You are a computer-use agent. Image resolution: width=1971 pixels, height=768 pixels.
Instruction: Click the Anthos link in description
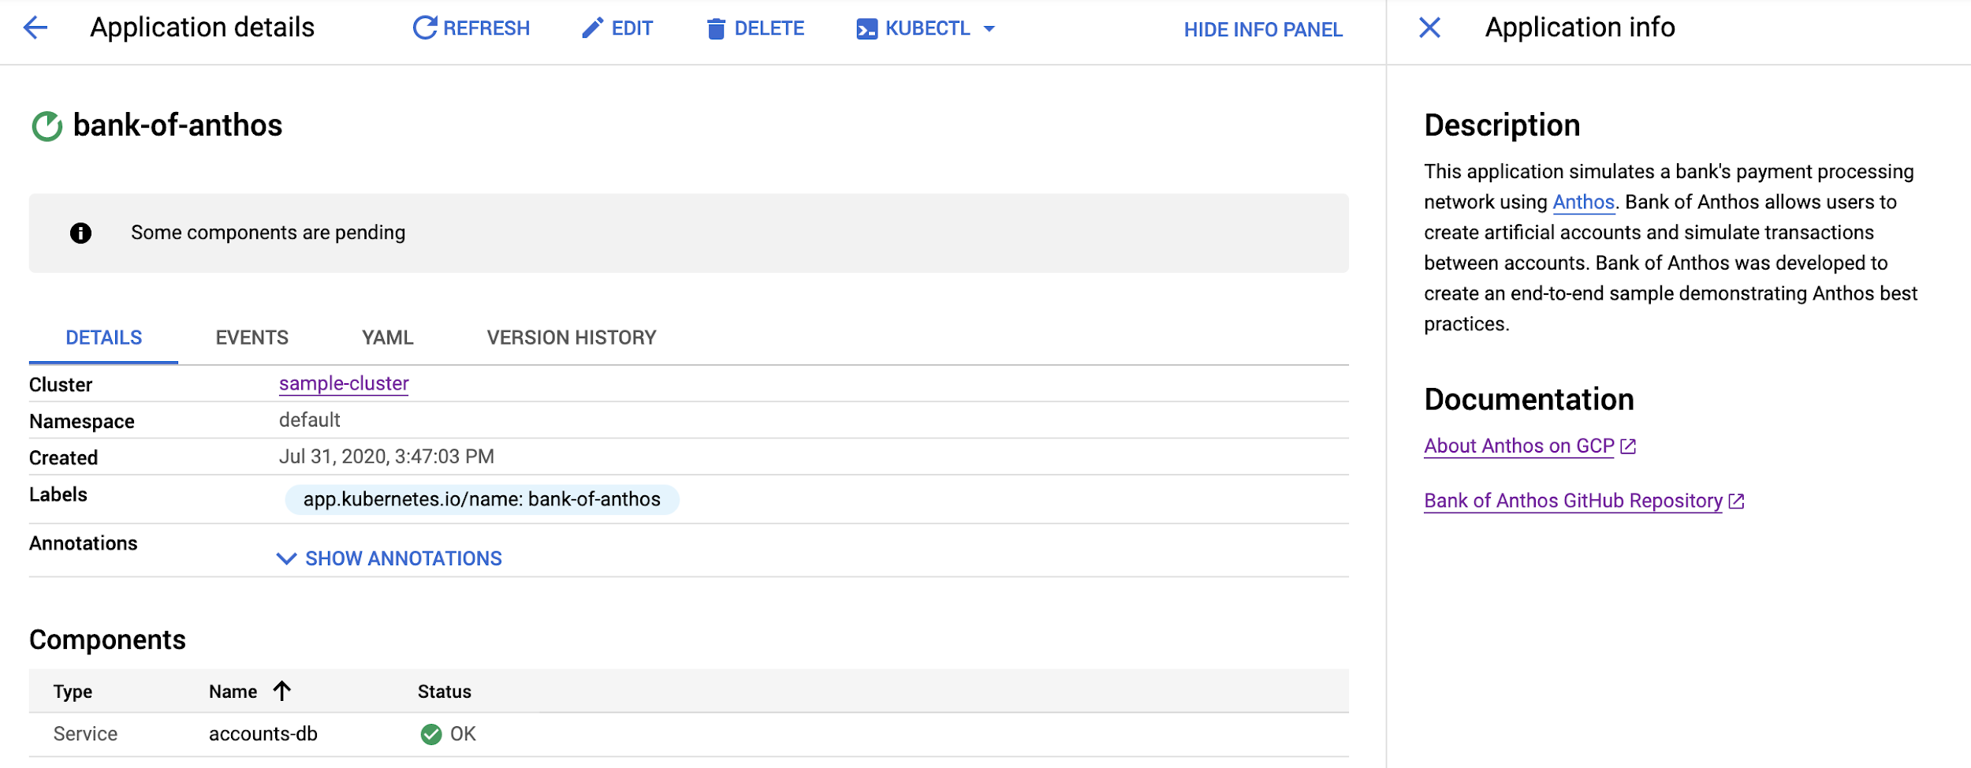click(1583, 203)
